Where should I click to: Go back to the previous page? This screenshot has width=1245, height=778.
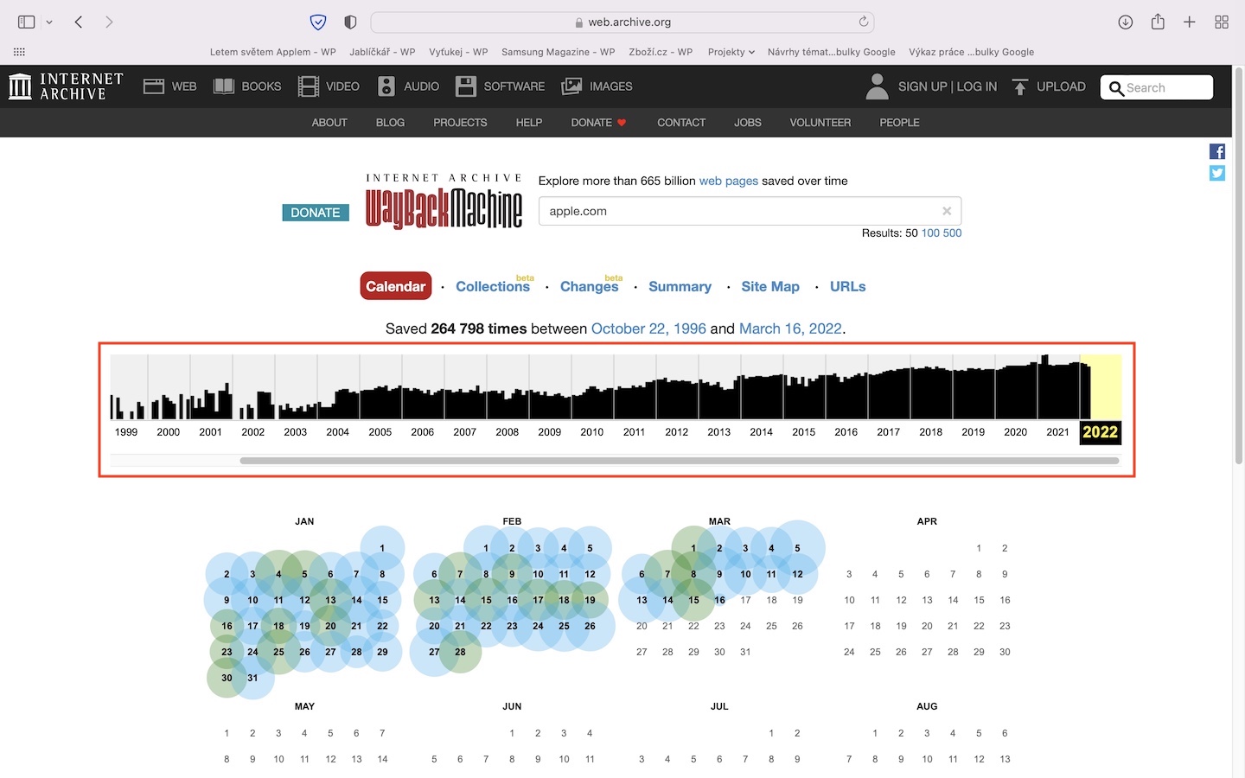(x=79, y=22)
